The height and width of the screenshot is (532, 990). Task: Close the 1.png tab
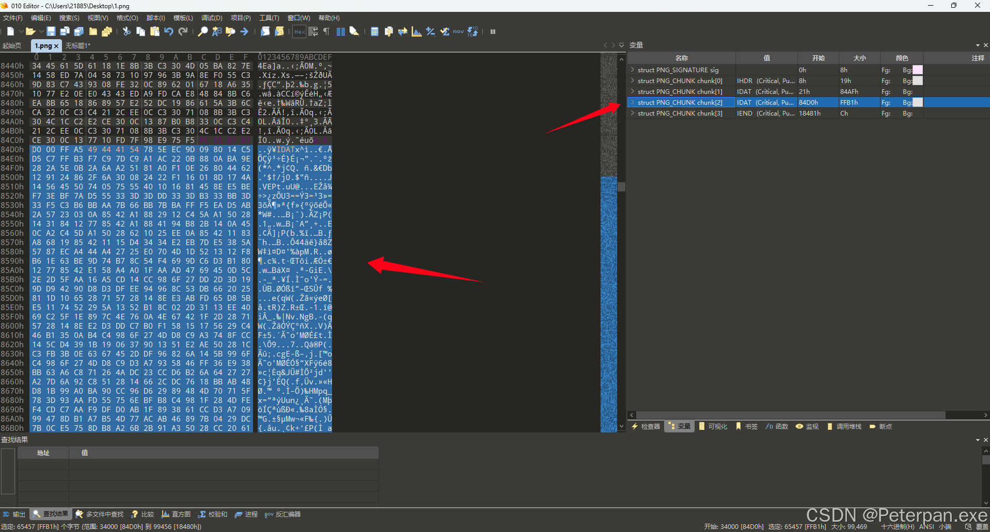pos(56,46)
